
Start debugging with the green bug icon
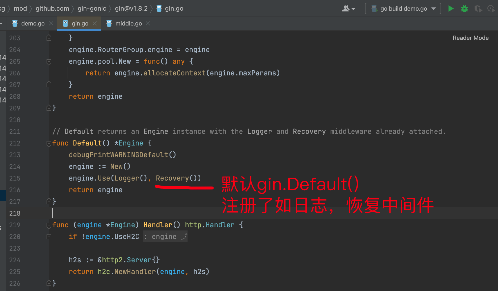point(464,9)
